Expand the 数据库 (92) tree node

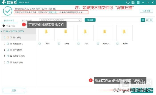(5, 62)
